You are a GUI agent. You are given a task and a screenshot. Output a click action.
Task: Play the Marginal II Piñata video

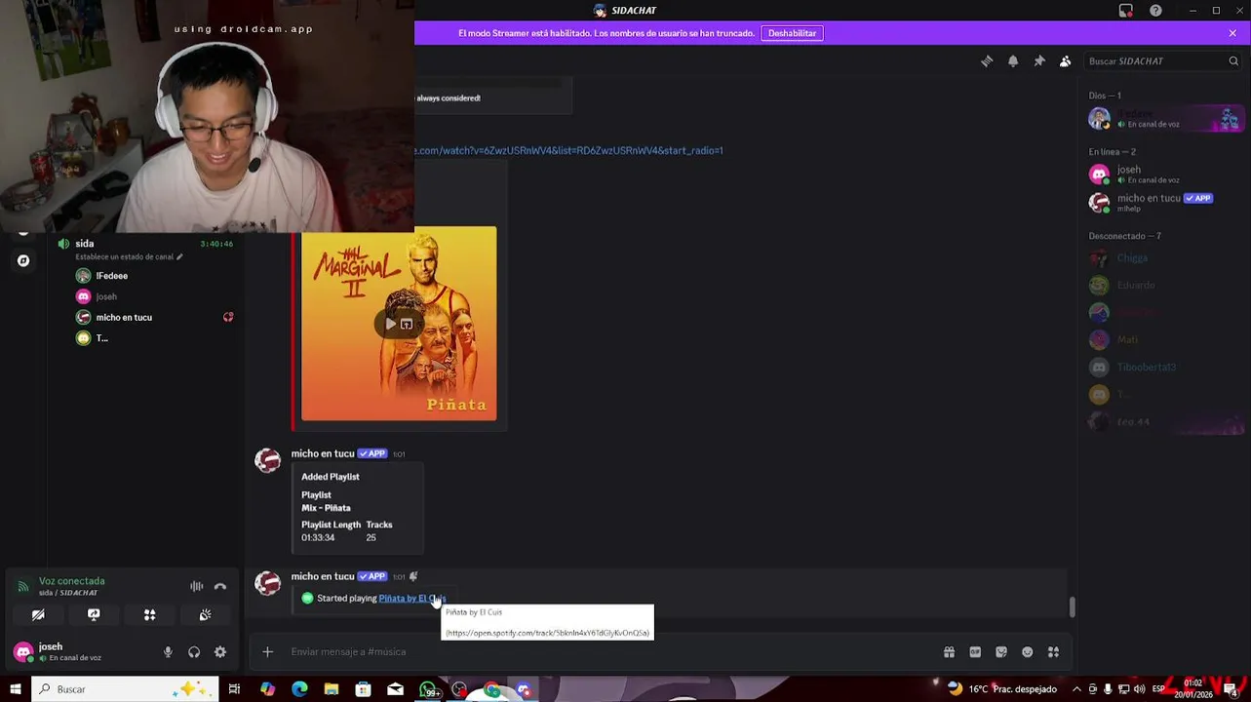click(391, 324)
